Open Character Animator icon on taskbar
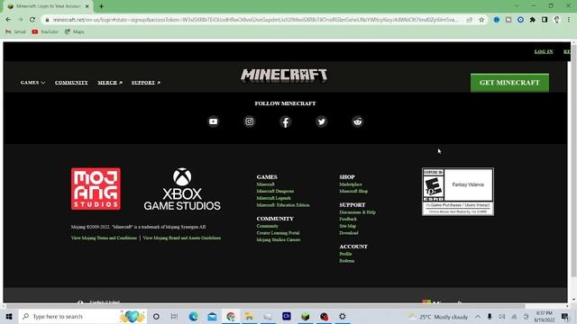577x324 pixels. [x=287, y=316]
